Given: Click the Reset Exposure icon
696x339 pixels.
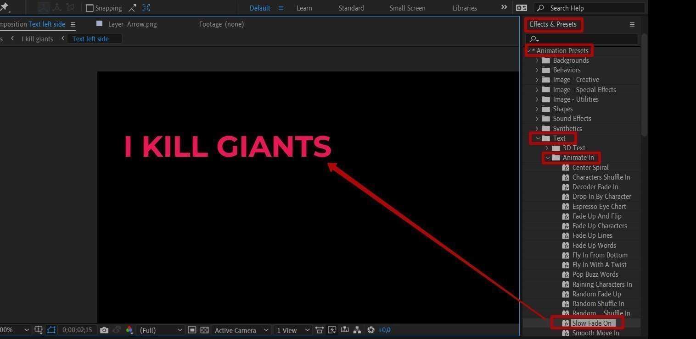Looking at the screenshot, I should 371,330.
